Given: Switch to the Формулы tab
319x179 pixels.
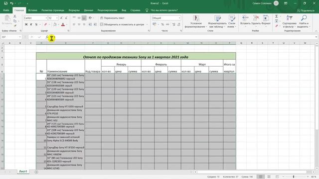Looking at the screenshot, I should (x=74, y=10).
